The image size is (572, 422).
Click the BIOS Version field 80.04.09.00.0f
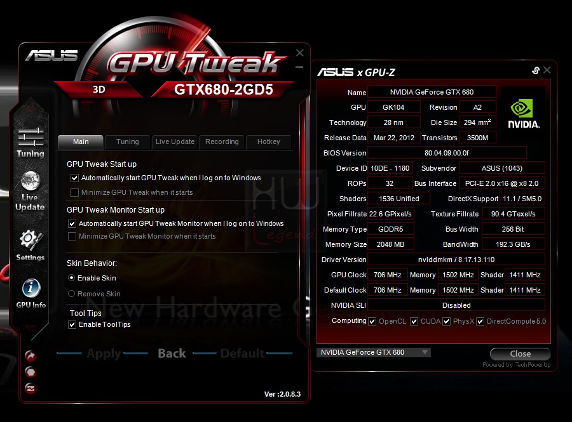click(447, 153)
